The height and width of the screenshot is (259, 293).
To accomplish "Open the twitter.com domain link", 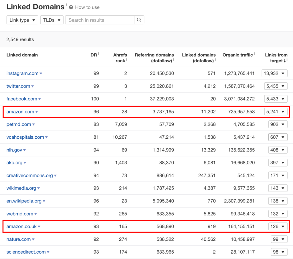I will coord(18,86).
